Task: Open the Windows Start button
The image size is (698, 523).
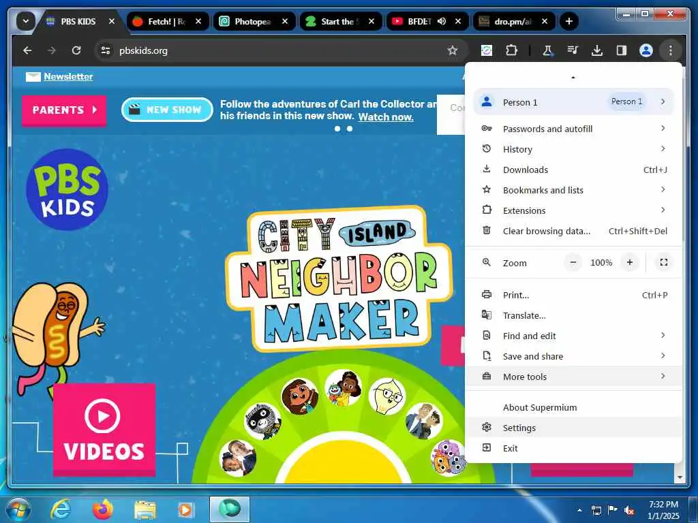Action: (x=18, y=509)
